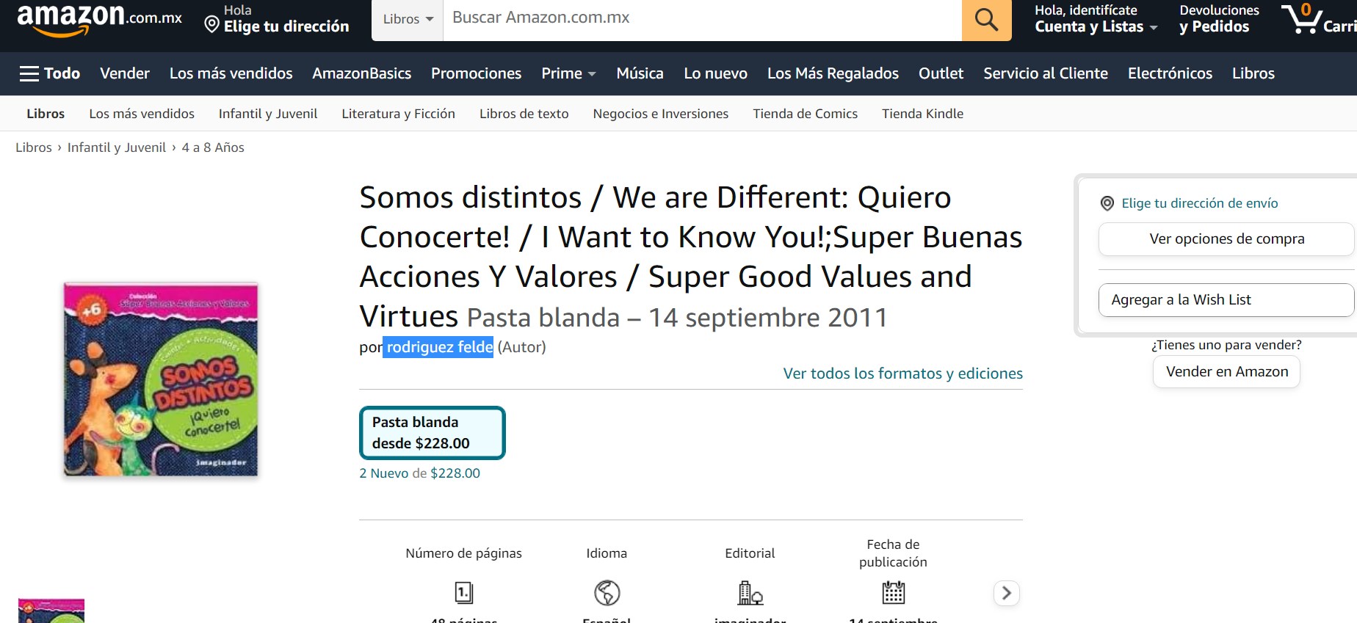
Task: Open Música section
Action: click(x=640, y=73)
